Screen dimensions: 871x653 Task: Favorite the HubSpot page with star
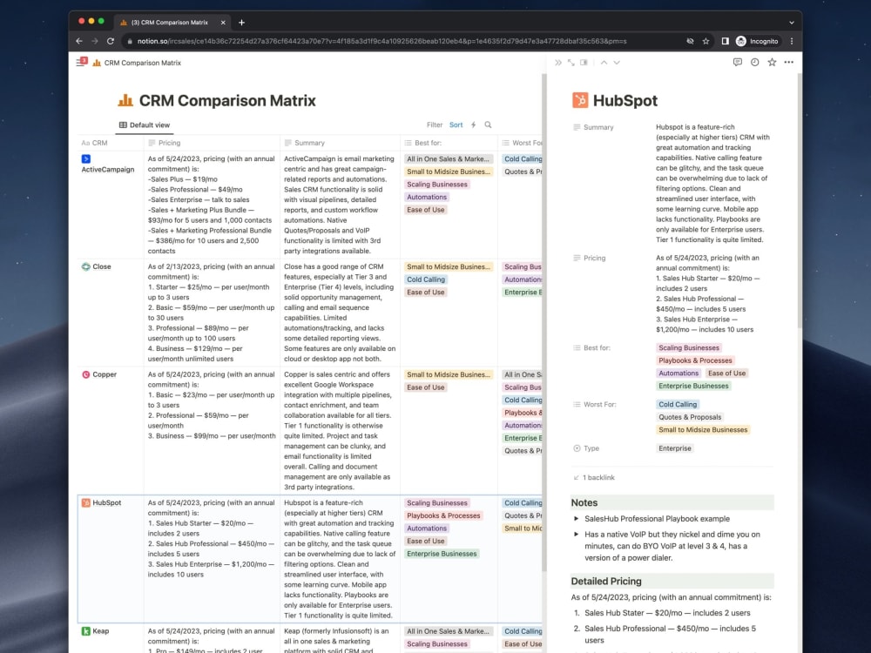772,62
